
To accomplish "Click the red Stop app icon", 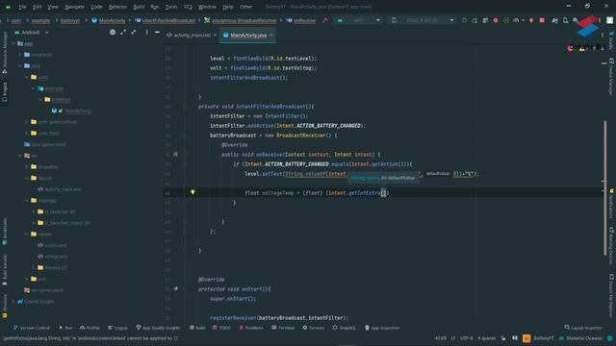I will point(542,20).
